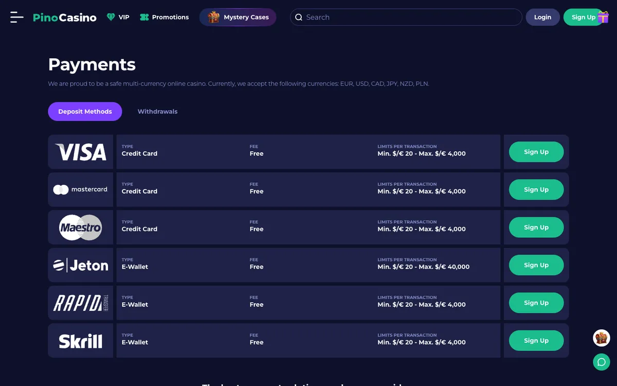Click the Free fee in VISA row
This screenshot has height=386, width=617.
click(257, 153)
